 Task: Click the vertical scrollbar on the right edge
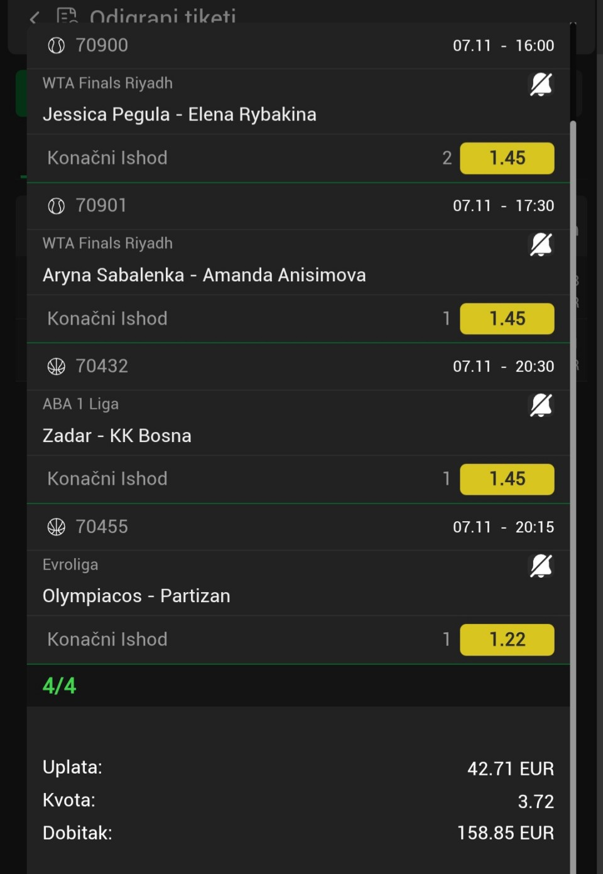[x=573, y=440]
